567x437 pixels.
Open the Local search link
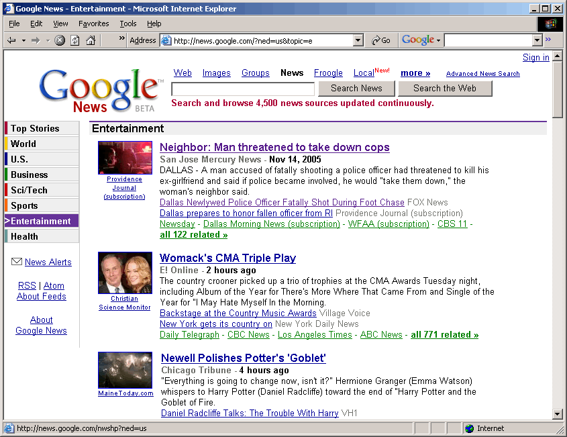pos(364,72)
